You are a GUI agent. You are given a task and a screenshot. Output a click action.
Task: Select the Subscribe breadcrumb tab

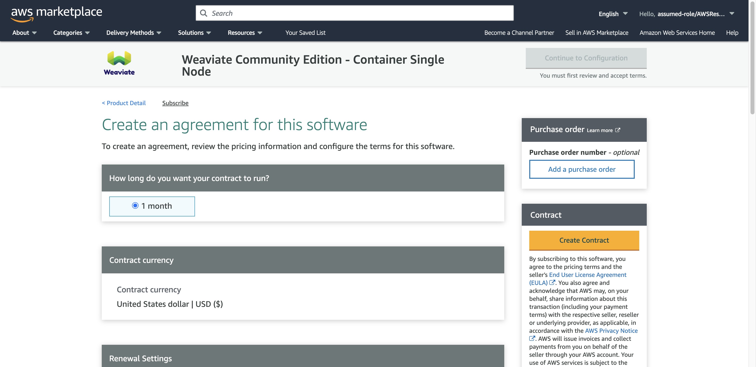click(x=175, y=103)
